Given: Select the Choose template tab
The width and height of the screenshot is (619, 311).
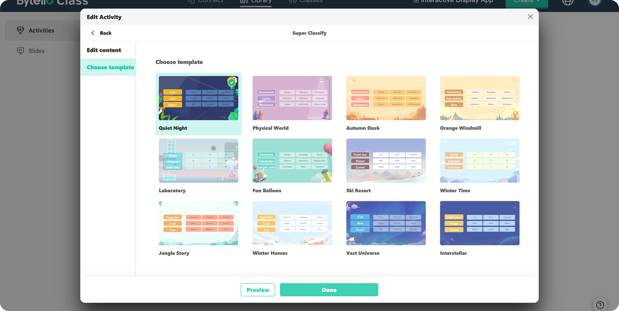Looking at the screenshot, I should (110, 67).
